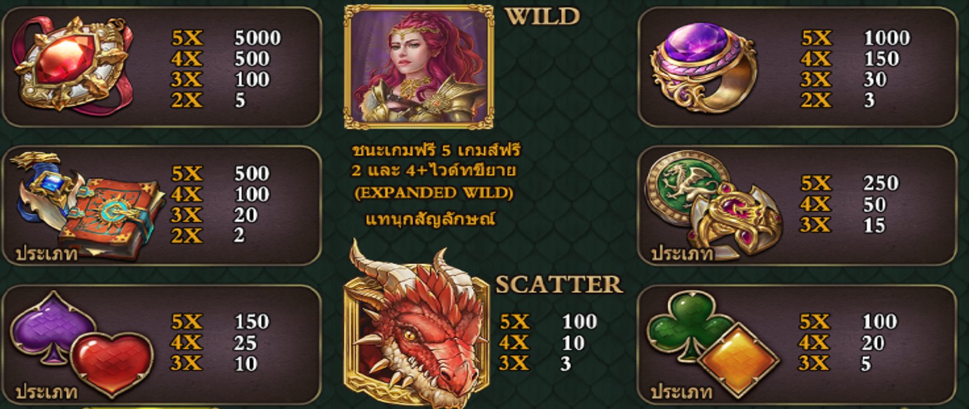Select the red heart suit symbol

[112, 363]
